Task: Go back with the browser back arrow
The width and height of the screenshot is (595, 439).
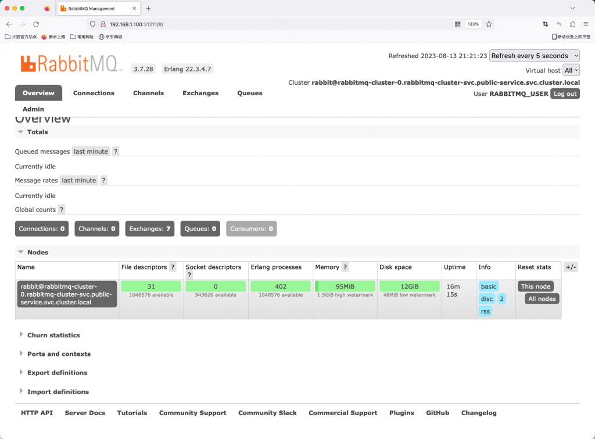Action: click(x=9, y=24)
